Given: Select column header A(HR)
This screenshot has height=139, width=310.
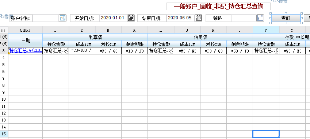Looking at the screenshot, I should click(25, 30).
